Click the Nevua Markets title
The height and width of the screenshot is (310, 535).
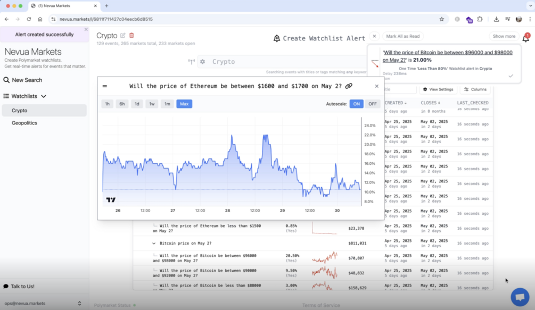[33, 52]
